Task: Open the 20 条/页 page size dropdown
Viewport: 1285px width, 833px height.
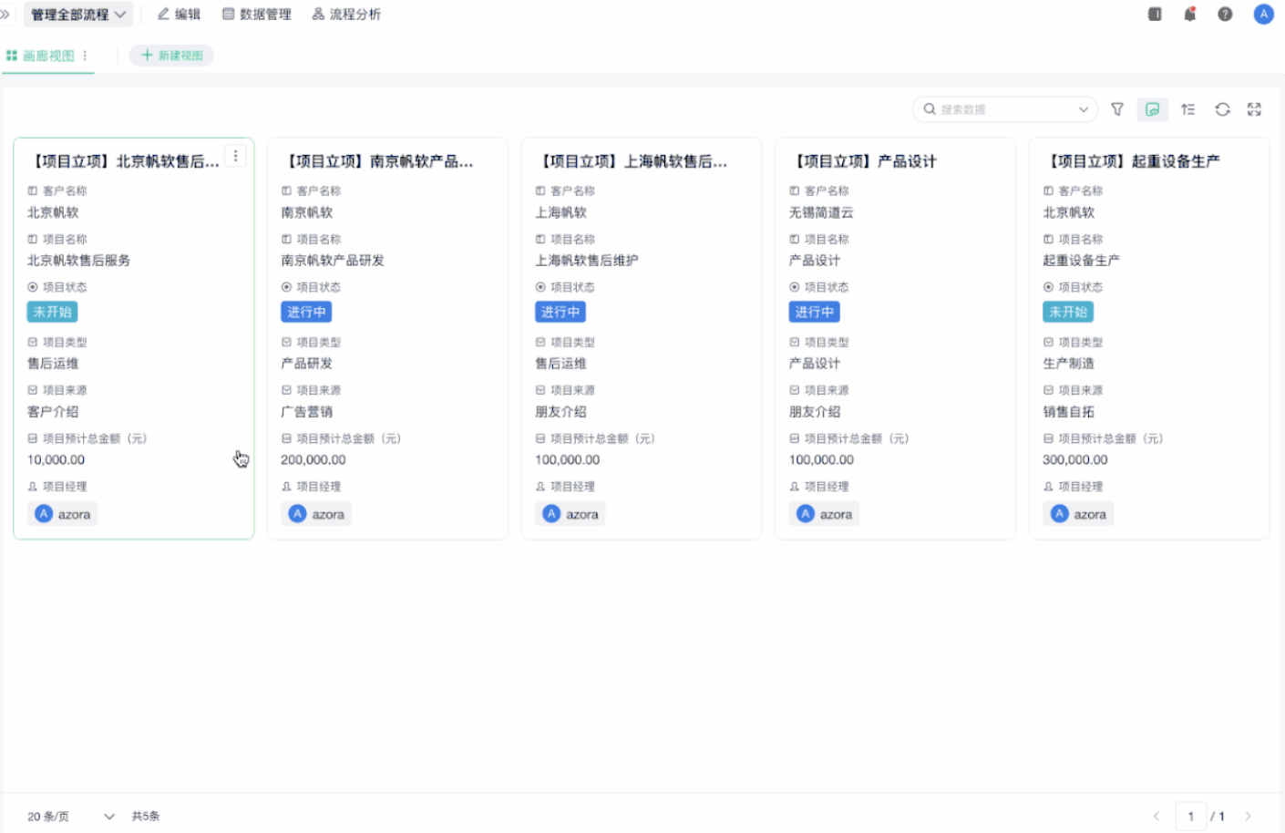Action: point(71,817)
